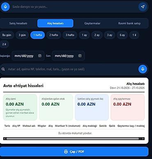
Task: Click the table scrollbar right arrow
Action: pyautogui.click(x=143, y=139)
